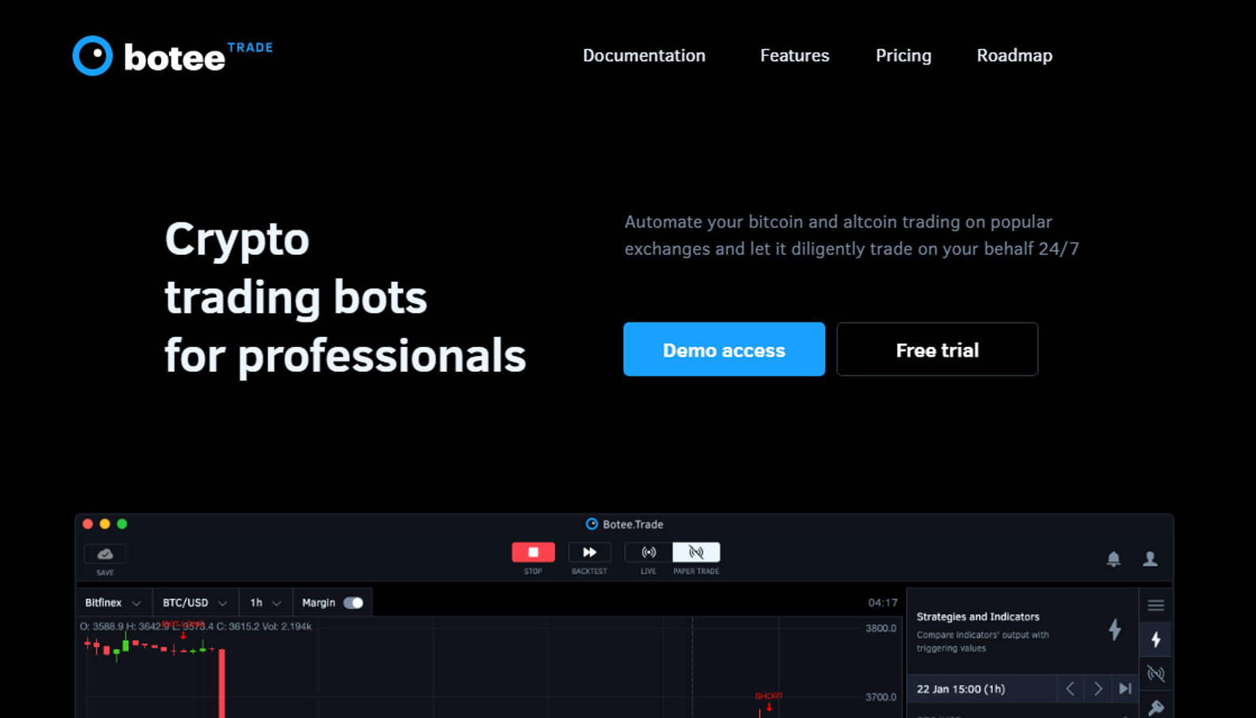
Task: Open the Documentation page
Action: point(644,56)
